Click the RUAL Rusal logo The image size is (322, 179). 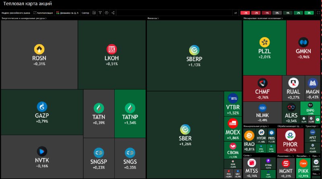click(293, 83)
